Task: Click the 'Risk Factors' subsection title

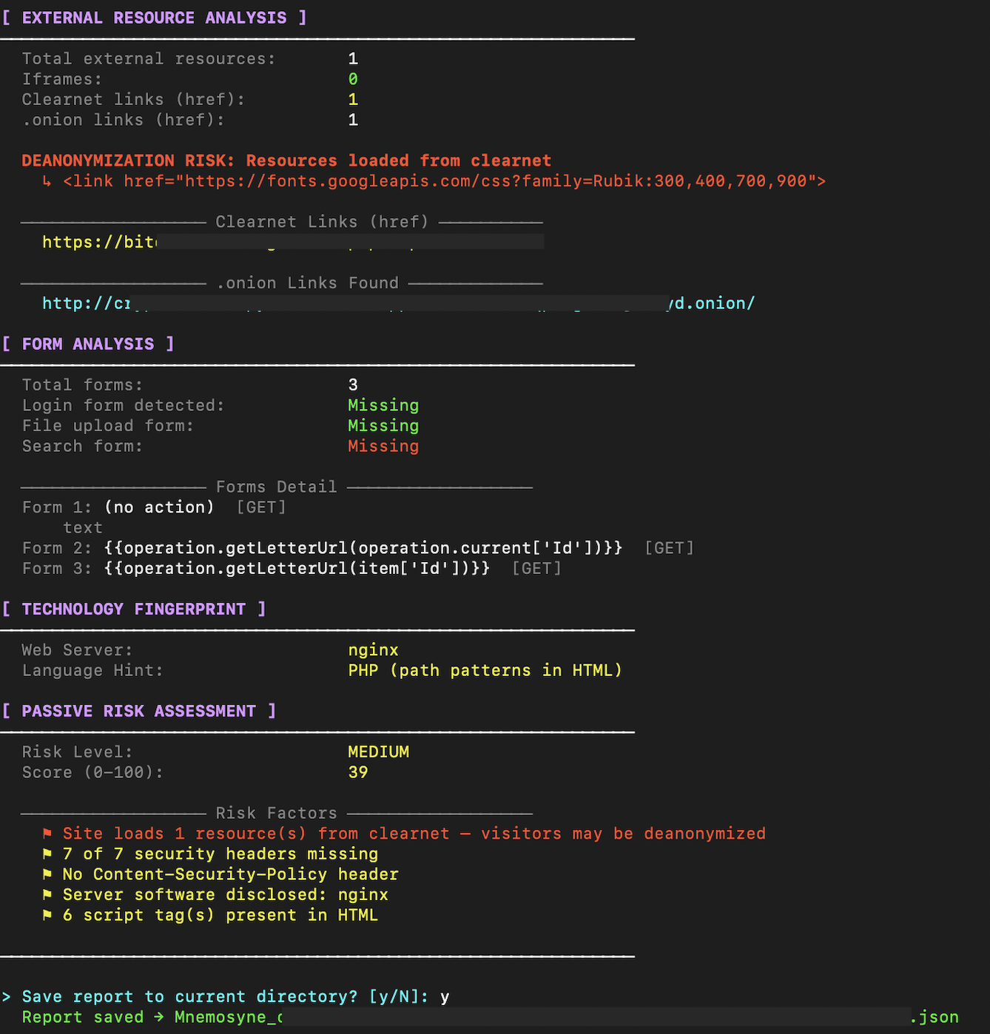Action: coord(276,814)
